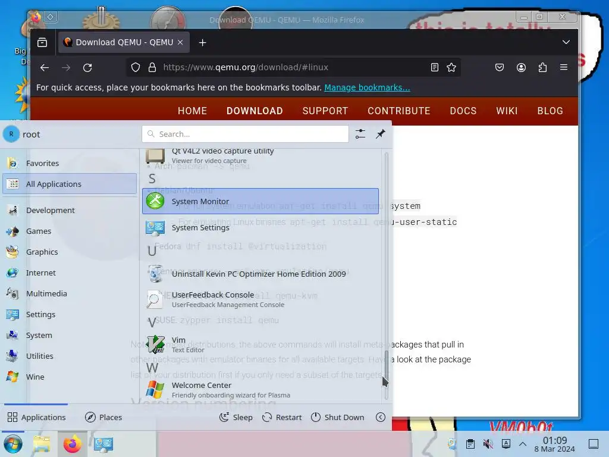Open the Wine category
This screenshot has height=457, width=609.
click(x=70, y=377)
